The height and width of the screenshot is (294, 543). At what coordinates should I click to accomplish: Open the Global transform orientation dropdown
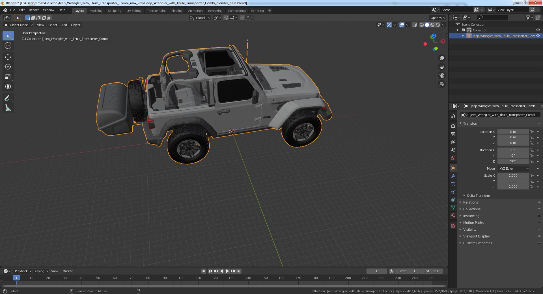[200, 18]
